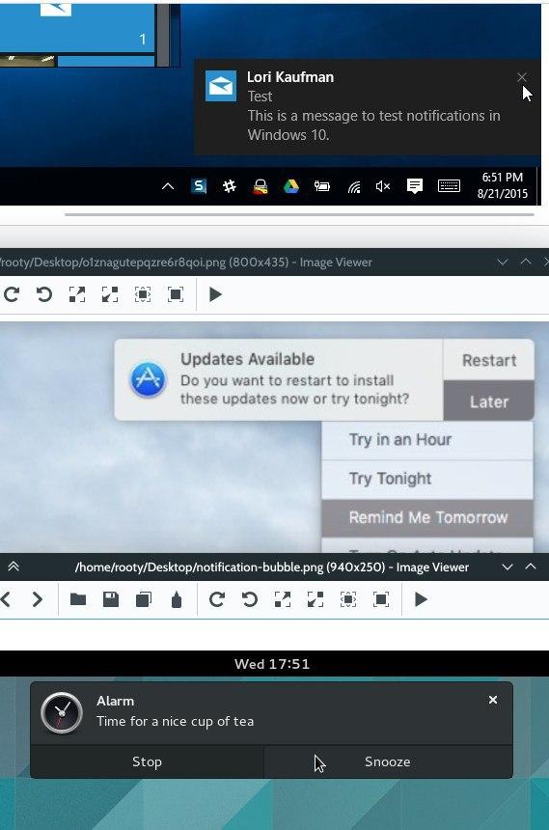The image size is (549, 830).
Task: Start slideshow in the o1znagutepqzre6r8qoi.png viewer
Action: 215,294
